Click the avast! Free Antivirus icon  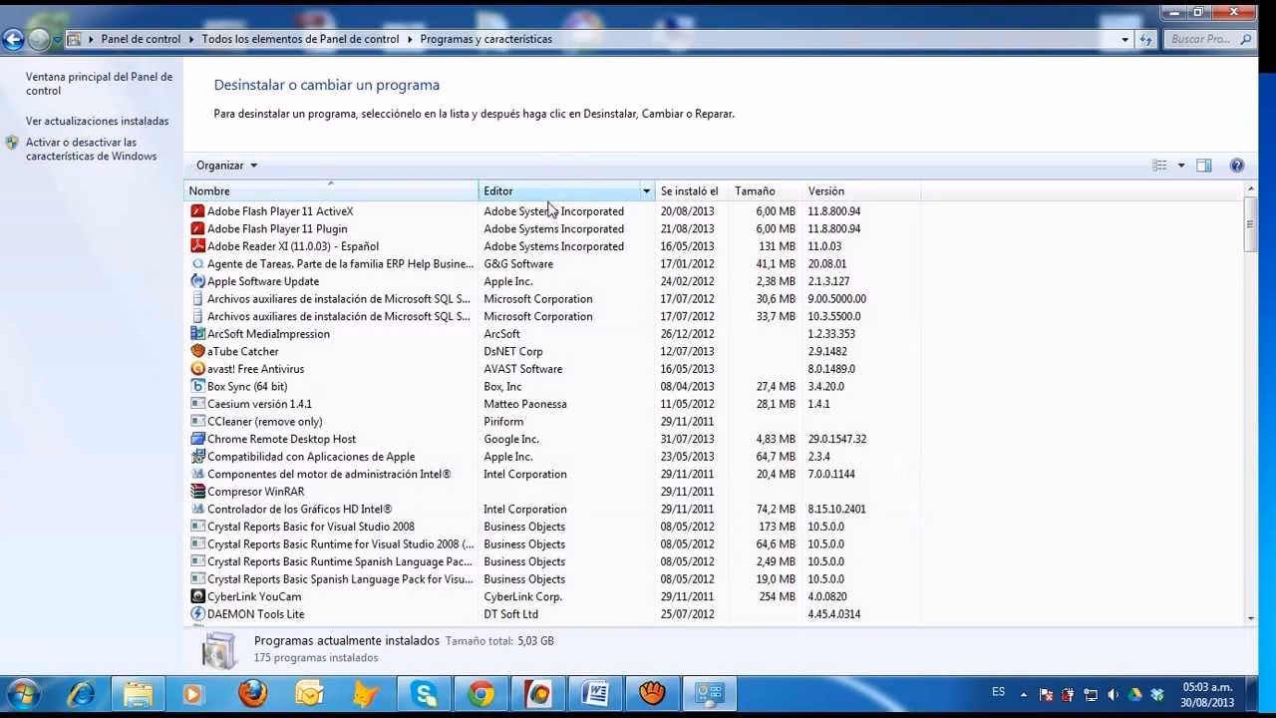click(x=197, y=369)
